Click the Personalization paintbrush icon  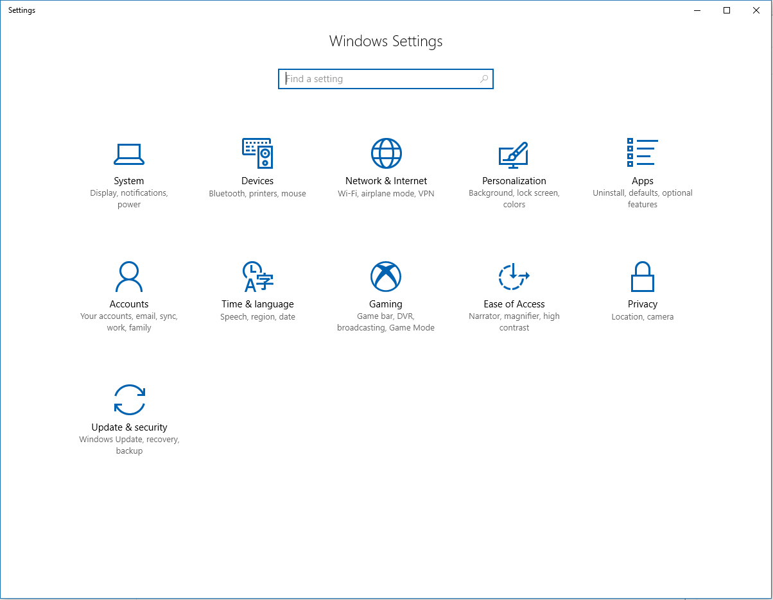tap(514, 154)
